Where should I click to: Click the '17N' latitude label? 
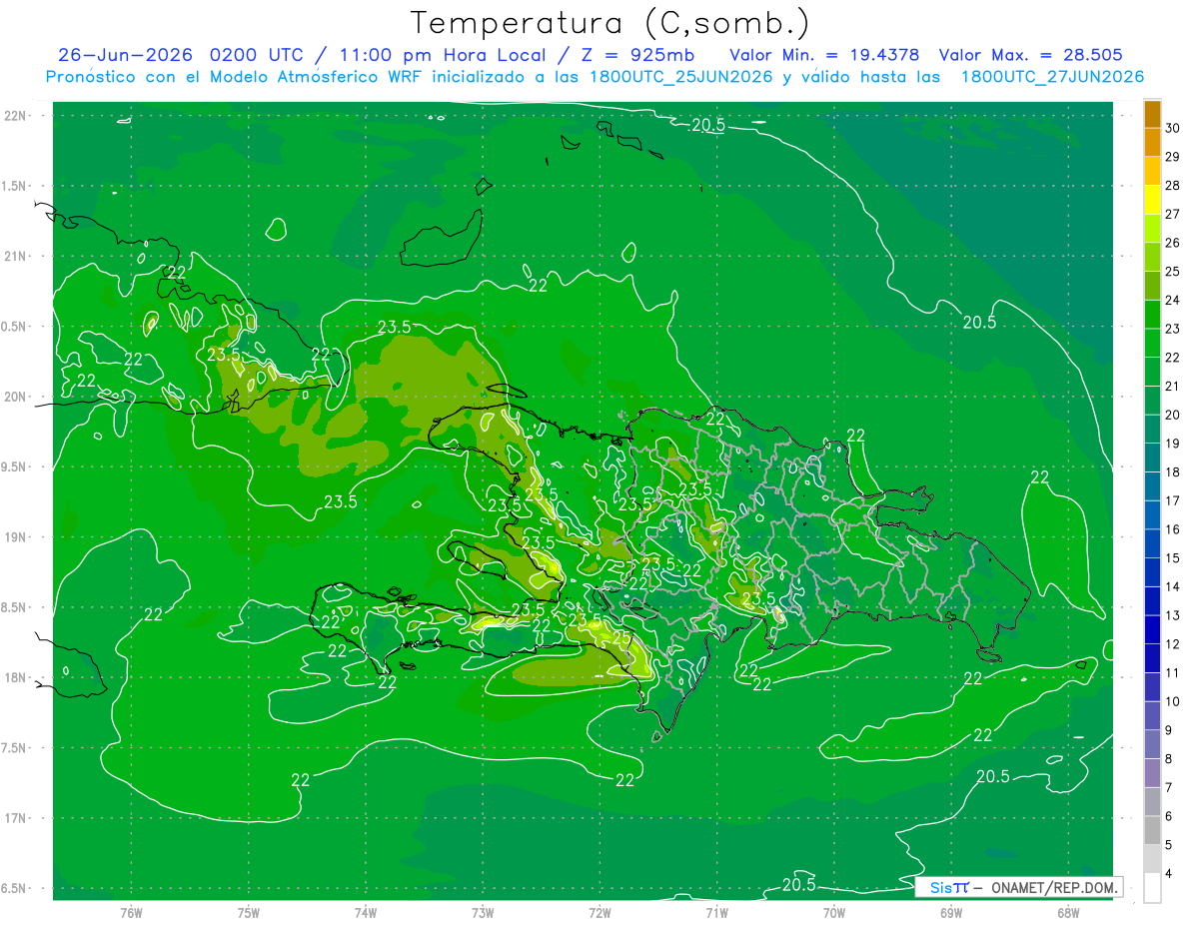(17, 818)
